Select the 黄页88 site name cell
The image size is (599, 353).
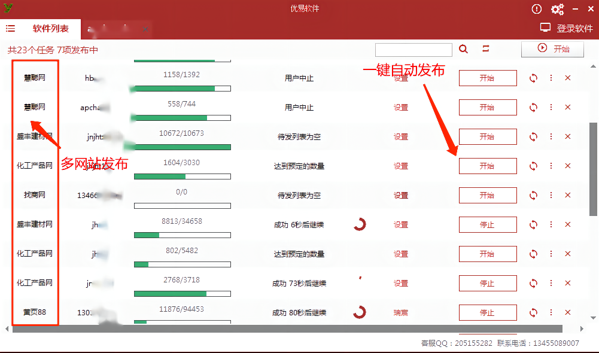point(35,312)
